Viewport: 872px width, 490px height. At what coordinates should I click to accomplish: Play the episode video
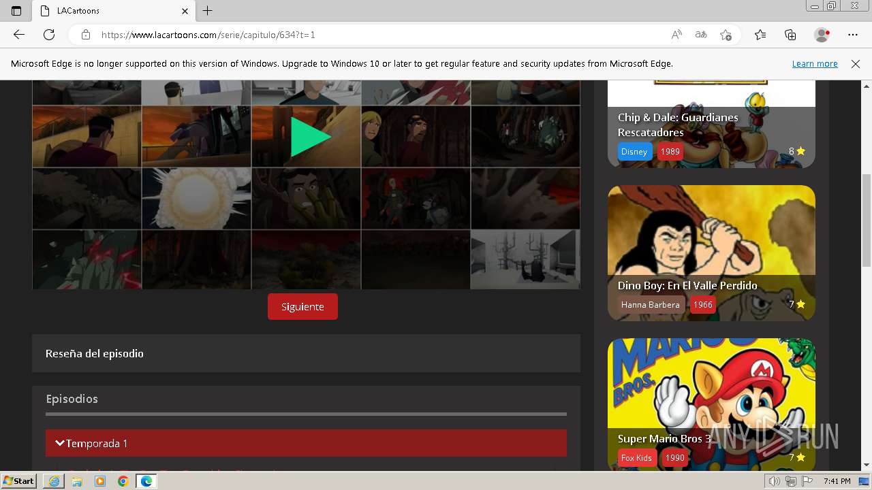click(311, 137)
